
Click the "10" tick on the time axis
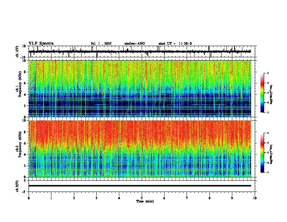point(255,198)
